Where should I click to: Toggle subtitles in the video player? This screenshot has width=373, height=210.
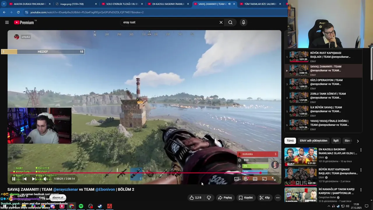[x=236, y=179]
